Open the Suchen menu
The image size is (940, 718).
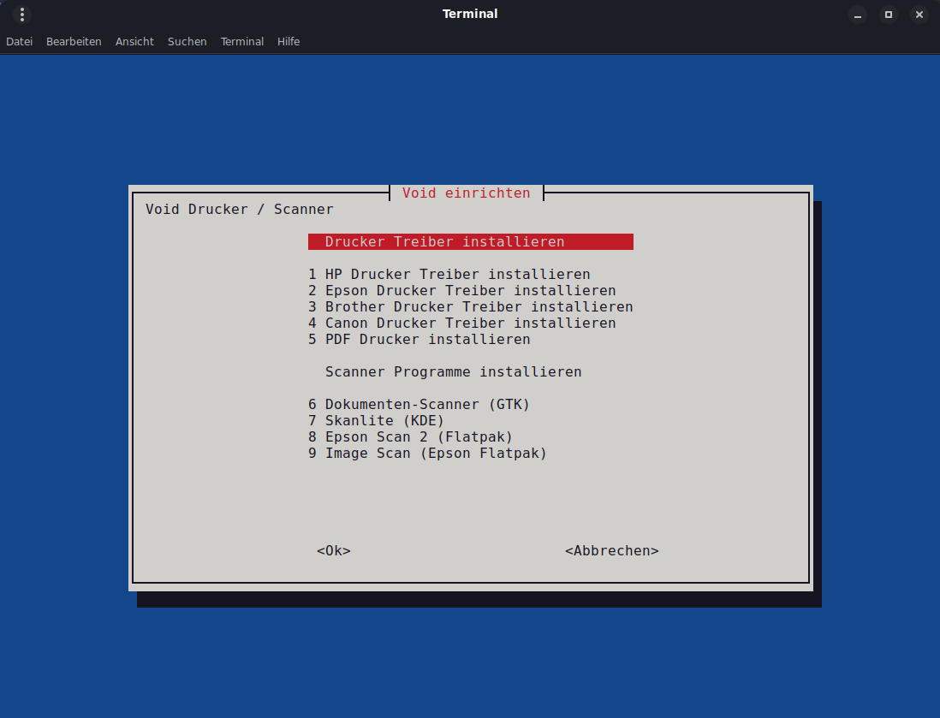(187, 41)
